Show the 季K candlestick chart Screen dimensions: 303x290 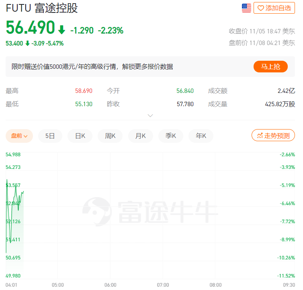pos(171,136)
